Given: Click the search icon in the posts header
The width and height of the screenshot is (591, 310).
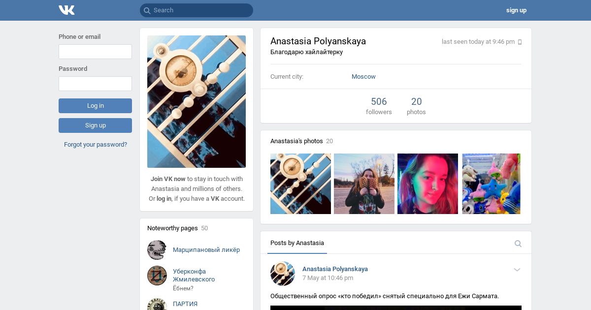Looking at the screenshot, I should 518,244.
